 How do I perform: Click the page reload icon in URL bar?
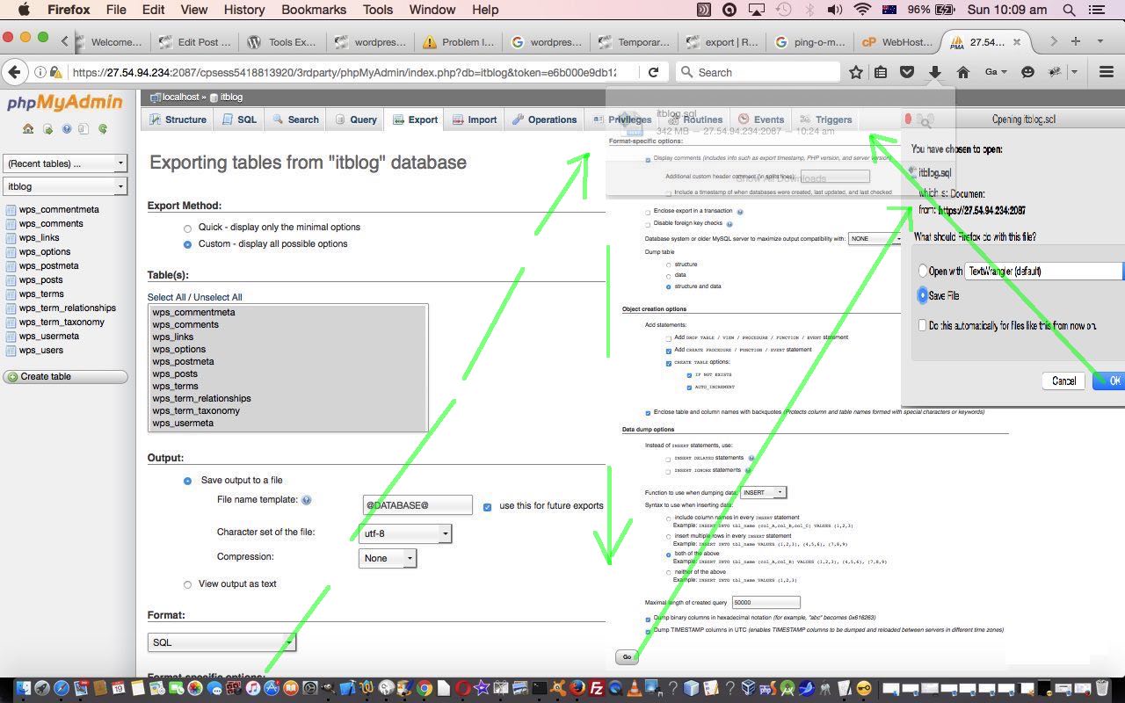pyautogui.click(x=653, y=72)
